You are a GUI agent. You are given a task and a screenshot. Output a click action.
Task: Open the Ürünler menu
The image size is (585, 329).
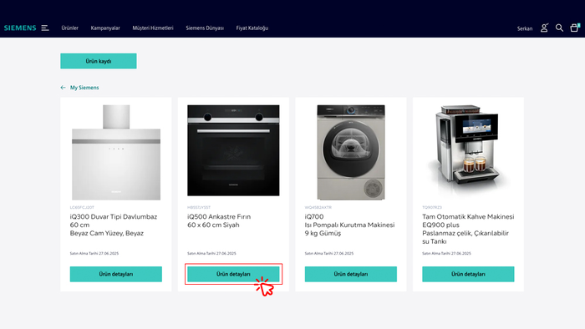[x=69, y=28]
